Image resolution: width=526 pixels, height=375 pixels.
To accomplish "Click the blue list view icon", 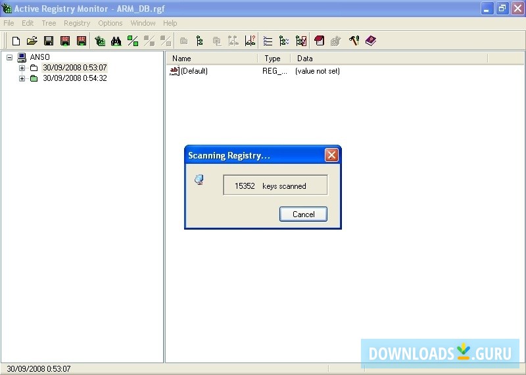I will click(268, 41).
